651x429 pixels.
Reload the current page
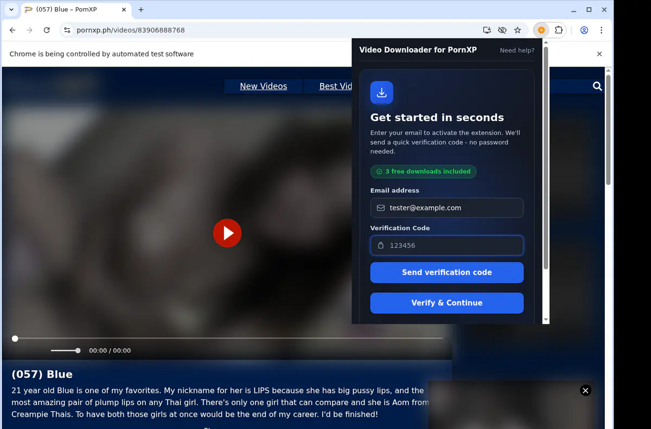point(47,30)
